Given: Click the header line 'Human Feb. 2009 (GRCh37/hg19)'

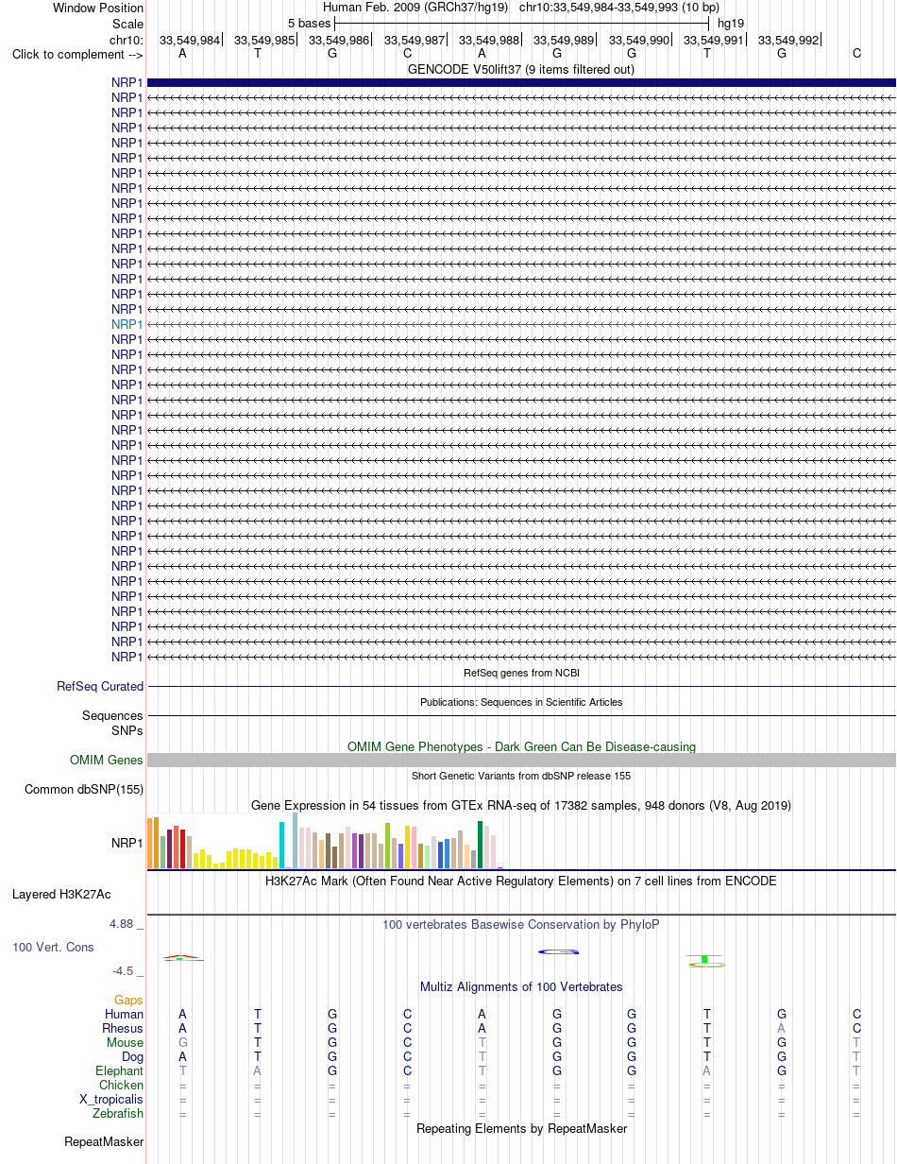Looking at the screenshot, I should [x=415, y=8].
